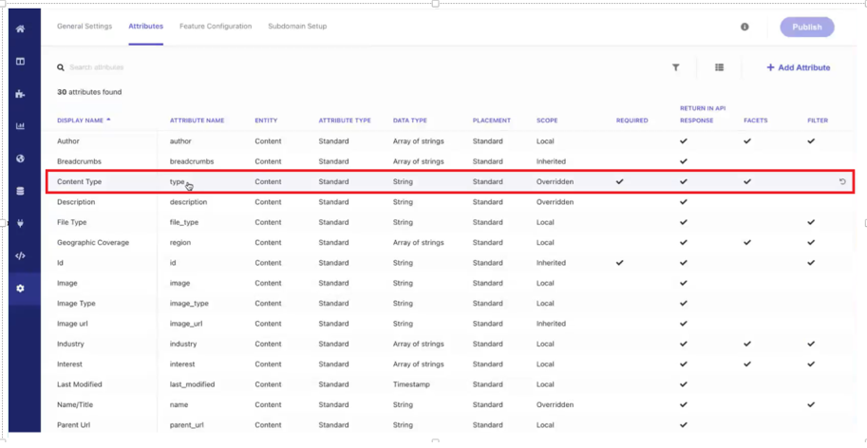Toggle the Filter checkmark for Name/Title

(x=811, y=404)
